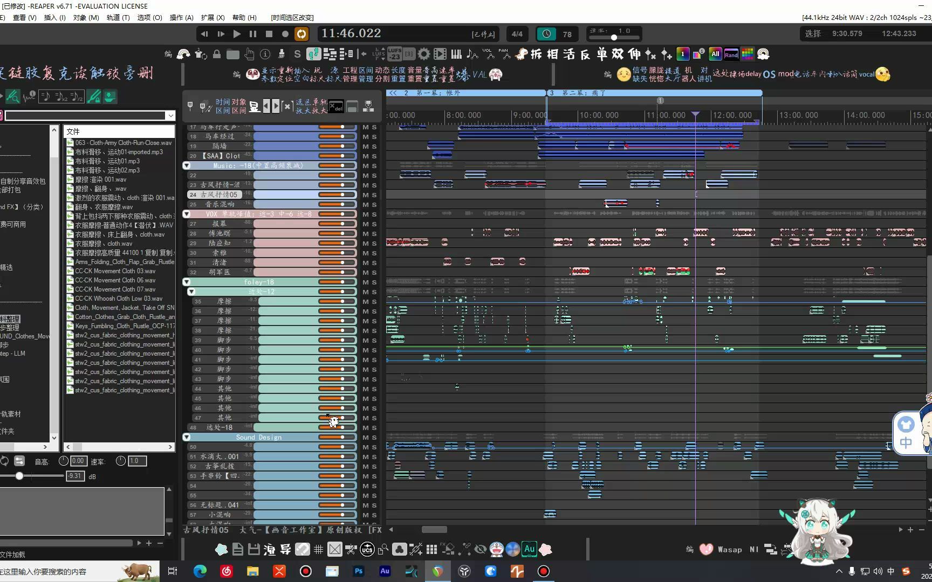
Task: Open the 轨道 (T) menu
Action: coord(118,17)
